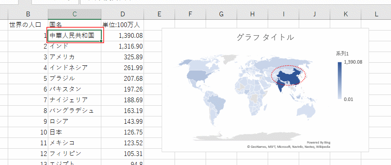The height and width of the screenshot is (165, 391).
Task: Select column I header
Action: [x=284, y=15]
